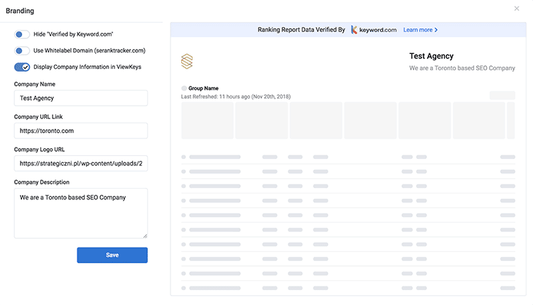Screen dimensions: 533x305
Task: Click the Company Name input field
Action: click(80, 99)
